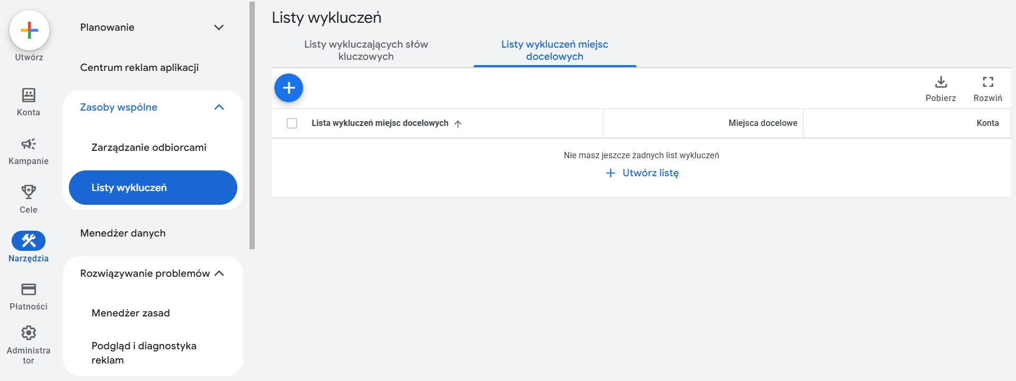Open the Konta section in the sidebar
The width and height of the screenshot is (1016, 381).
coord(29,95)
